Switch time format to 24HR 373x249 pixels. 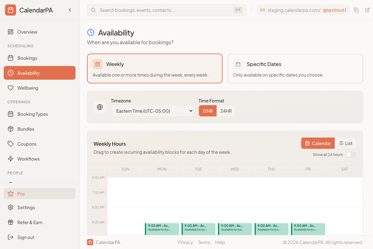pos(226,111)
